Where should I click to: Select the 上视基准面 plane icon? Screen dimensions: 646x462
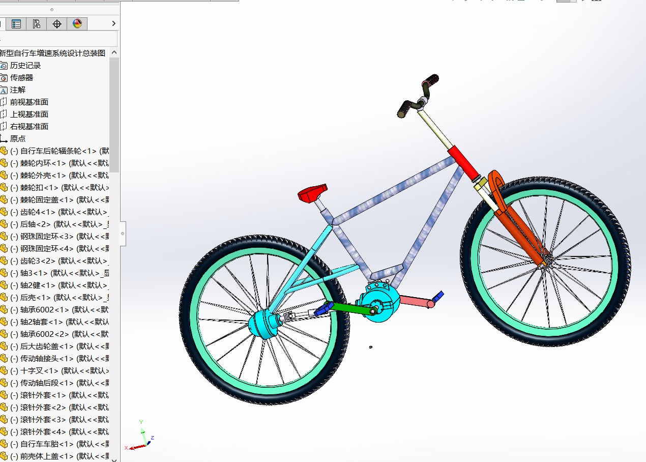click(4, 114)
